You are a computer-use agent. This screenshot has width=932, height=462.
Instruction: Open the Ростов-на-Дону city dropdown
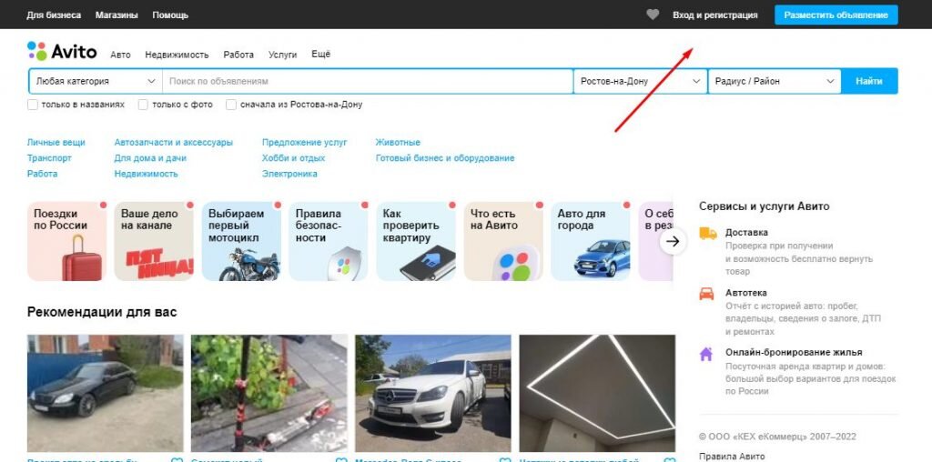click(x=641, y=81)
